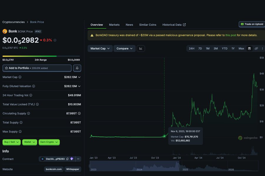
Task: Show Total Supply info icon
Action: 21,122
